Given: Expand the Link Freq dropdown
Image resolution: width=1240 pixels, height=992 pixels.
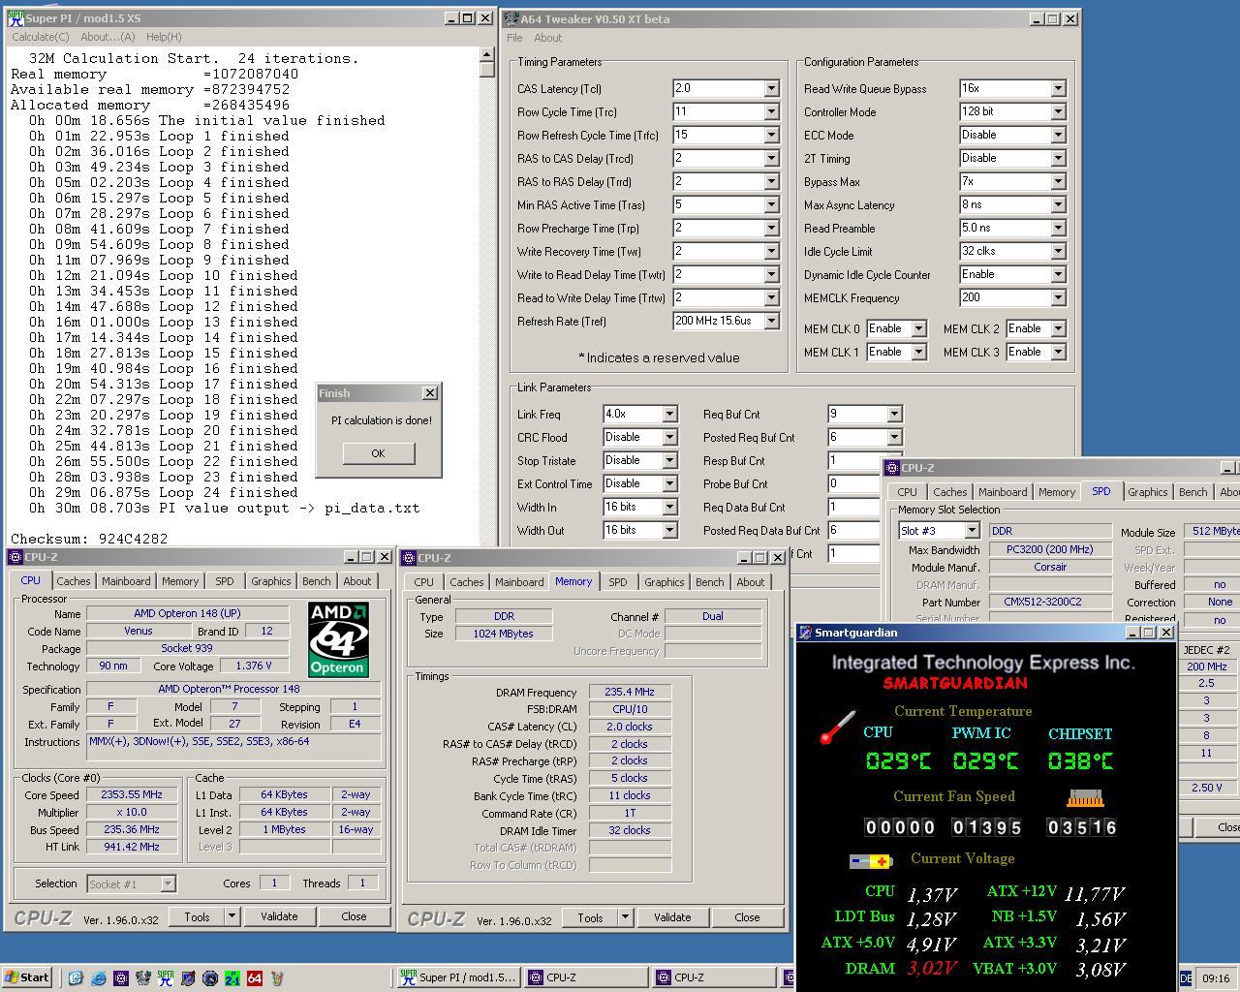Looking at the screenshot, I should pos(668,414).
